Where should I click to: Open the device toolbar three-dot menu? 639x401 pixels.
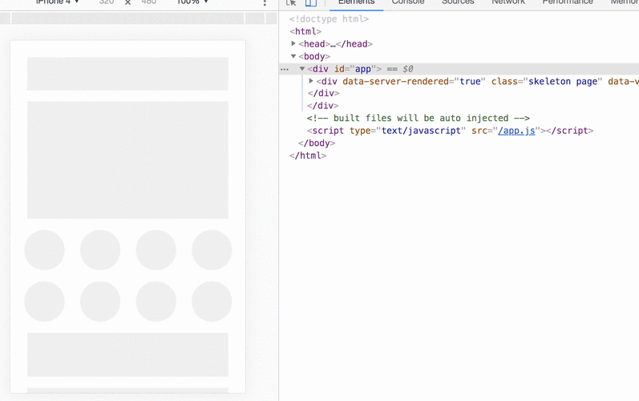[x=265, y=3]
